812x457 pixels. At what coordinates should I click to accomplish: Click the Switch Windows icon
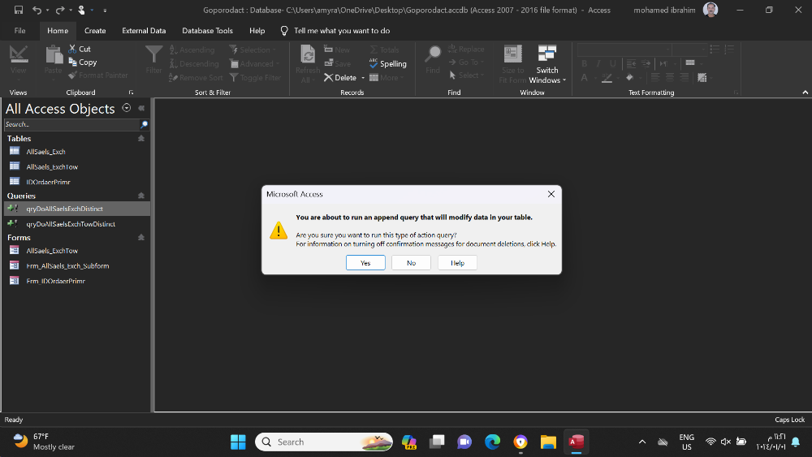546,54
